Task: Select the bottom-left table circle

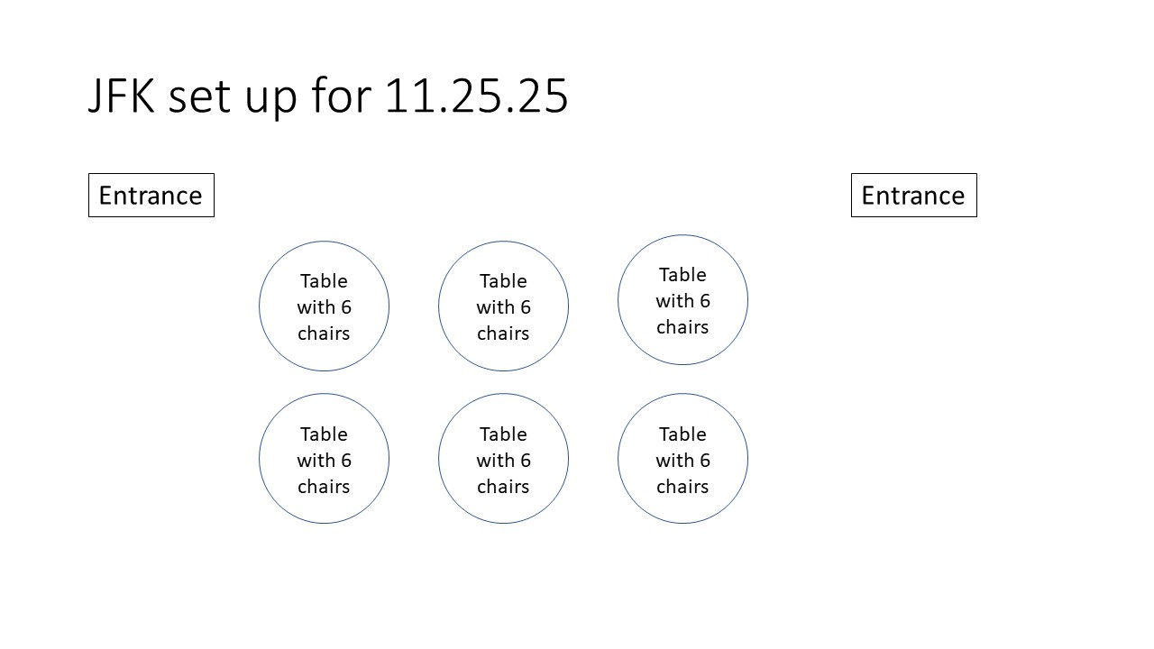Action: point(324,459)
